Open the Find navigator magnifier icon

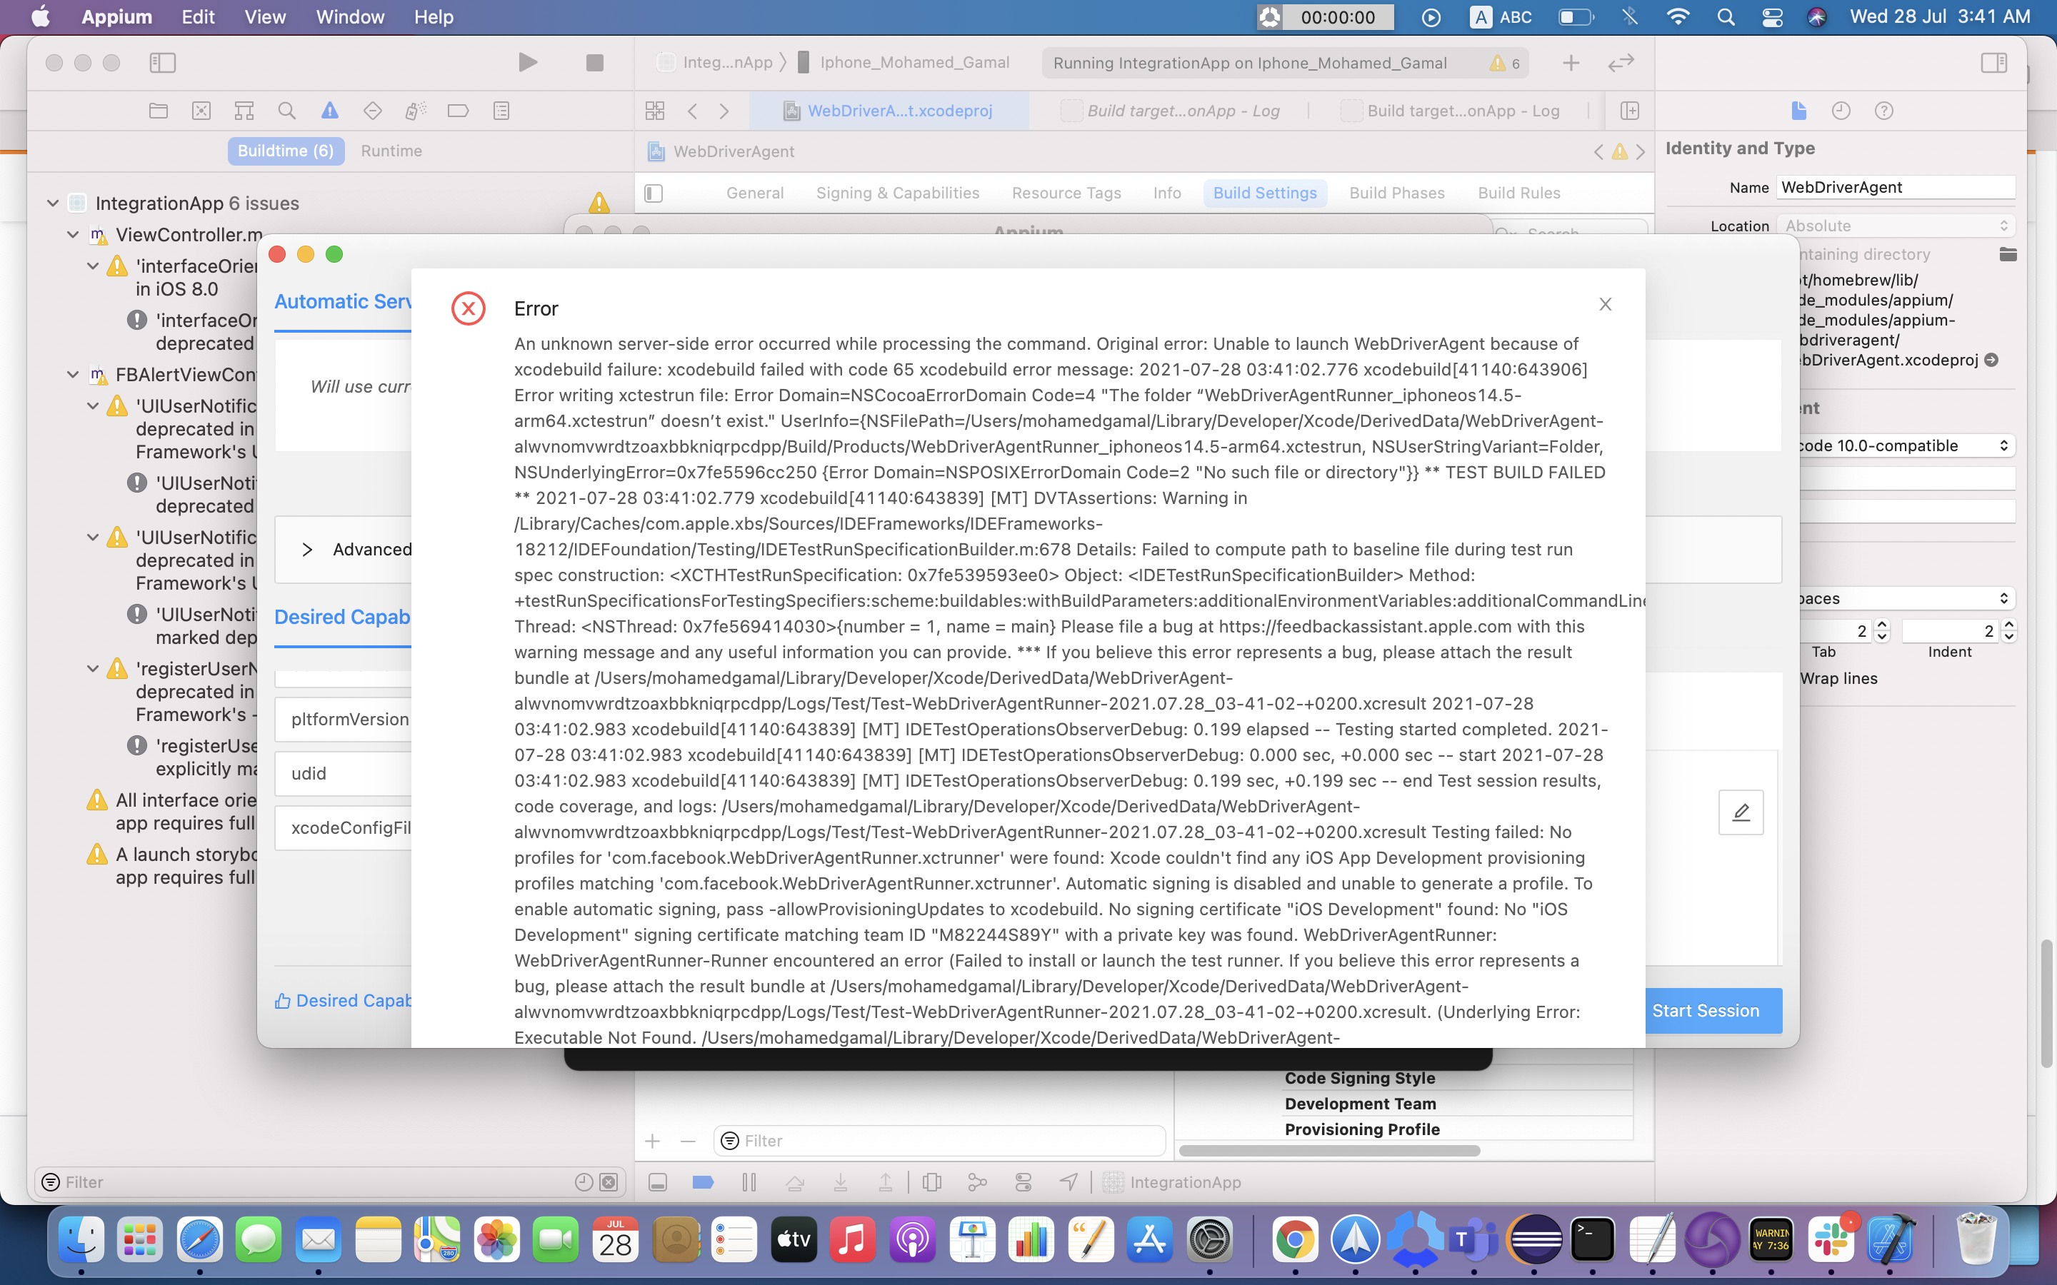click(287, 111)
